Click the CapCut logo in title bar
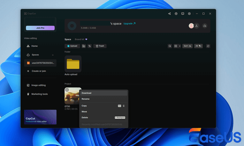Viewport: 244px width, 146px height. [30, 14]
